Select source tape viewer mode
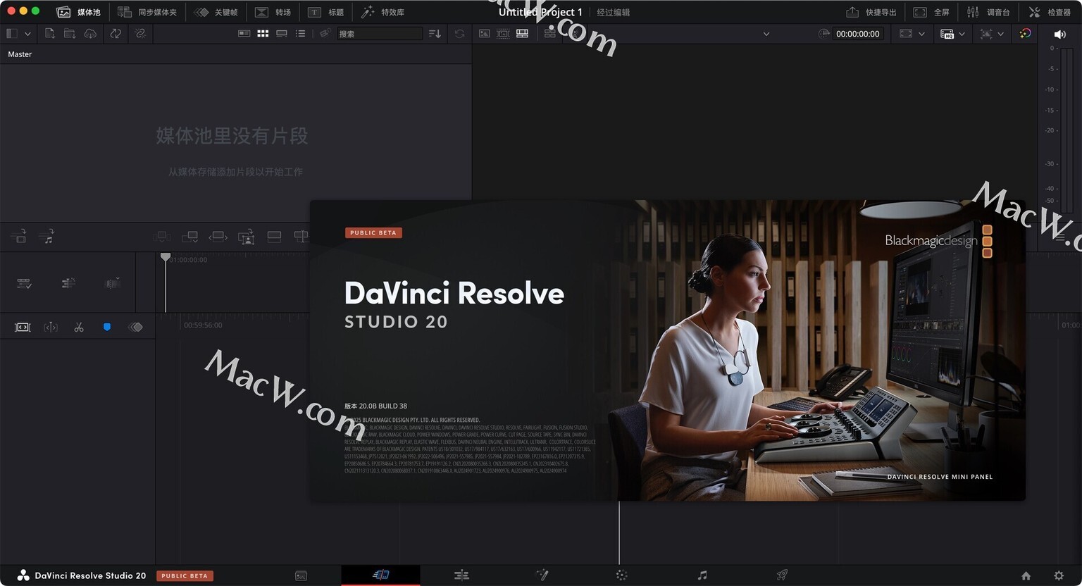This screenshot has height=586, width=1082. [504, 33]
